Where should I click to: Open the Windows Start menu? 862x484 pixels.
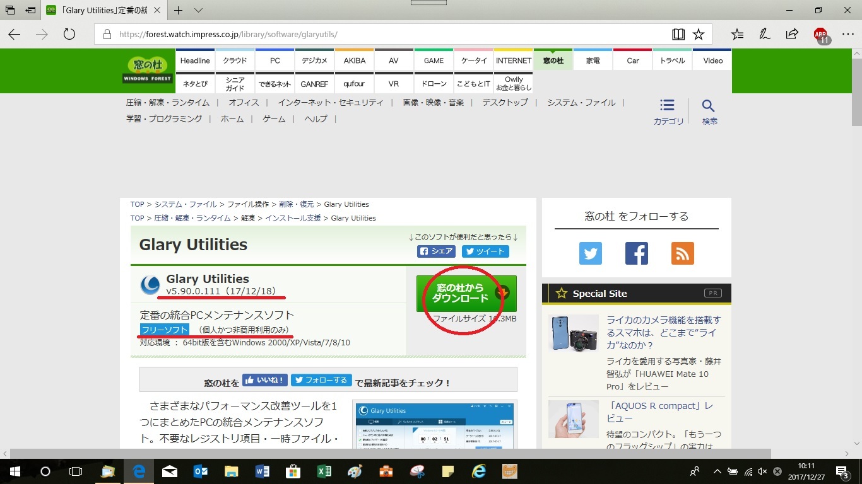15,471
